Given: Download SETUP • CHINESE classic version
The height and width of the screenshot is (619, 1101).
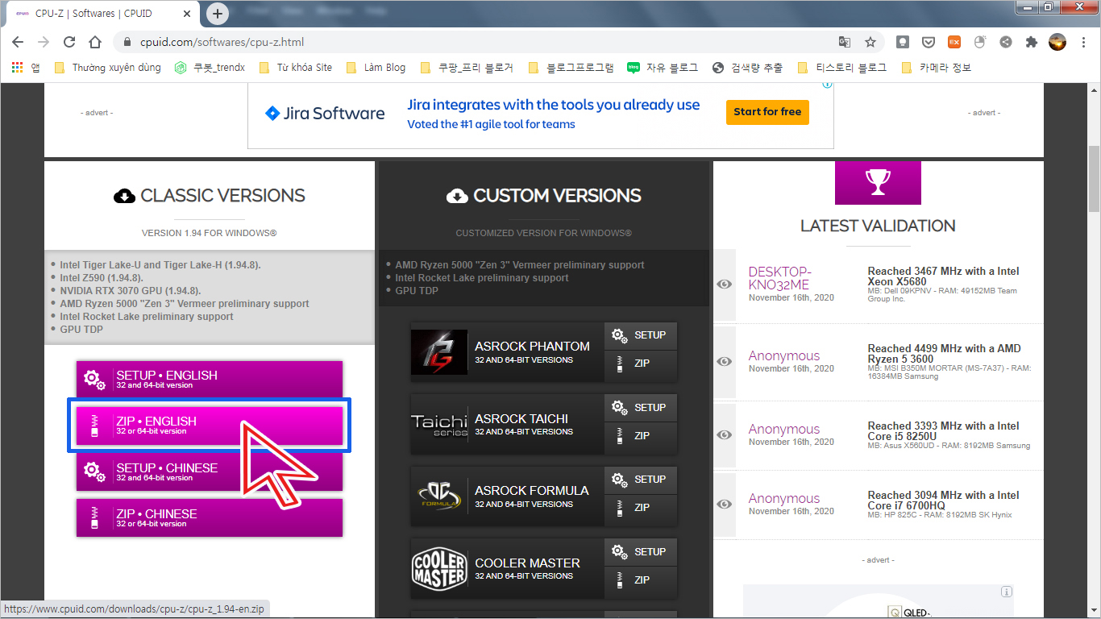Looking at the screenshot, I should 210,472.
